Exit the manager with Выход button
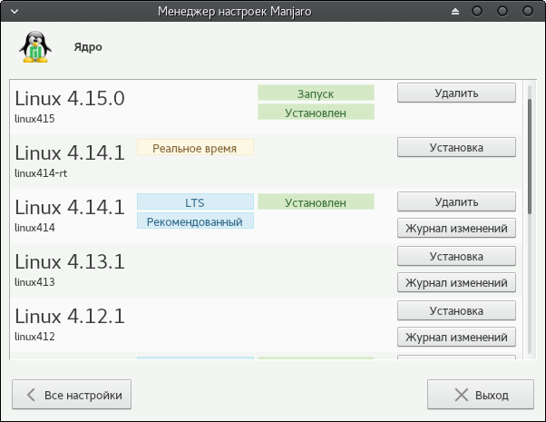Viewport: 546px width, 422px height. coord(481,396)
